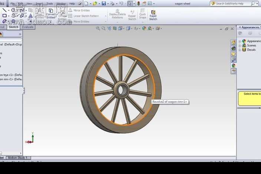This screenshot has height=174, width=261.
Task: Select the Line sketch tool
Action: (x=4, y=10)
